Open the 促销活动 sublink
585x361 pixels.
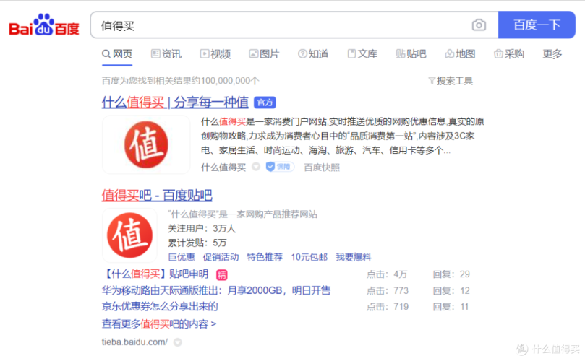coord(221,257)
